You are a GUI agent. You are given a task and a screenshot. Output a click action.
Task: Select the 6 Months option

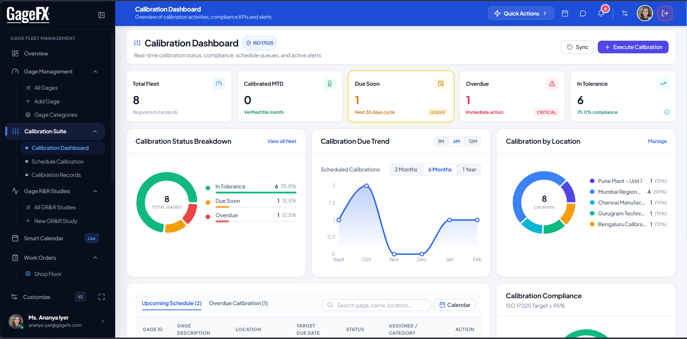(440, 170)
